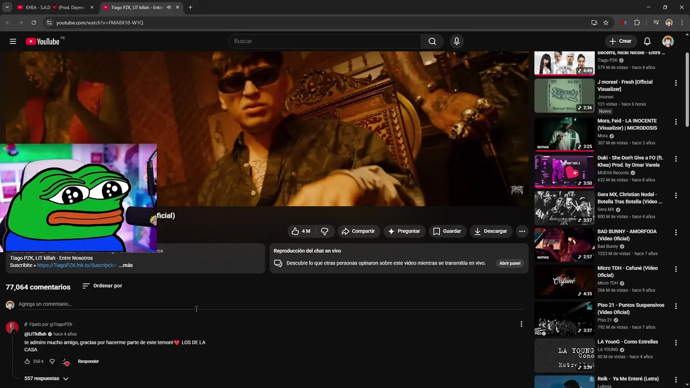Open a new browser tab
The width and height of the screenshot is (690, 388).
[190, 8]
